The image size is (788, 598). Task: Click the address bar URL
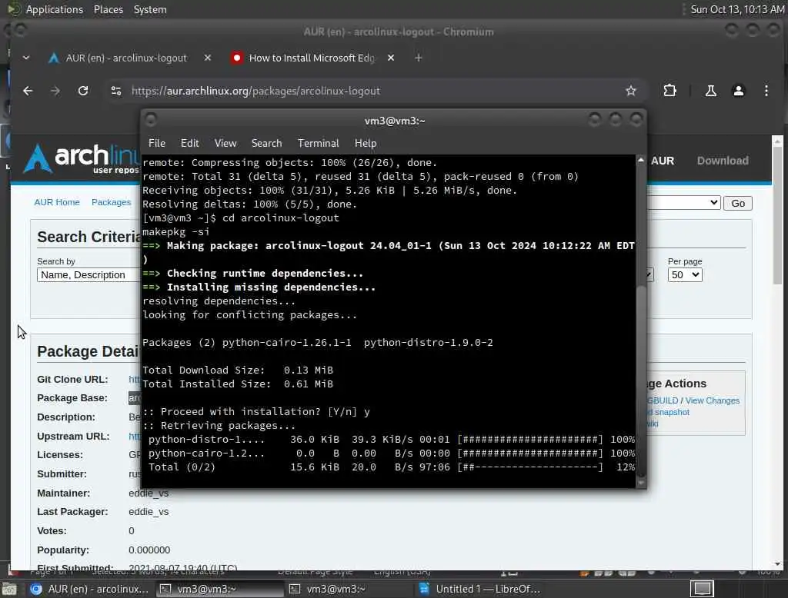(x=255, y=91)
